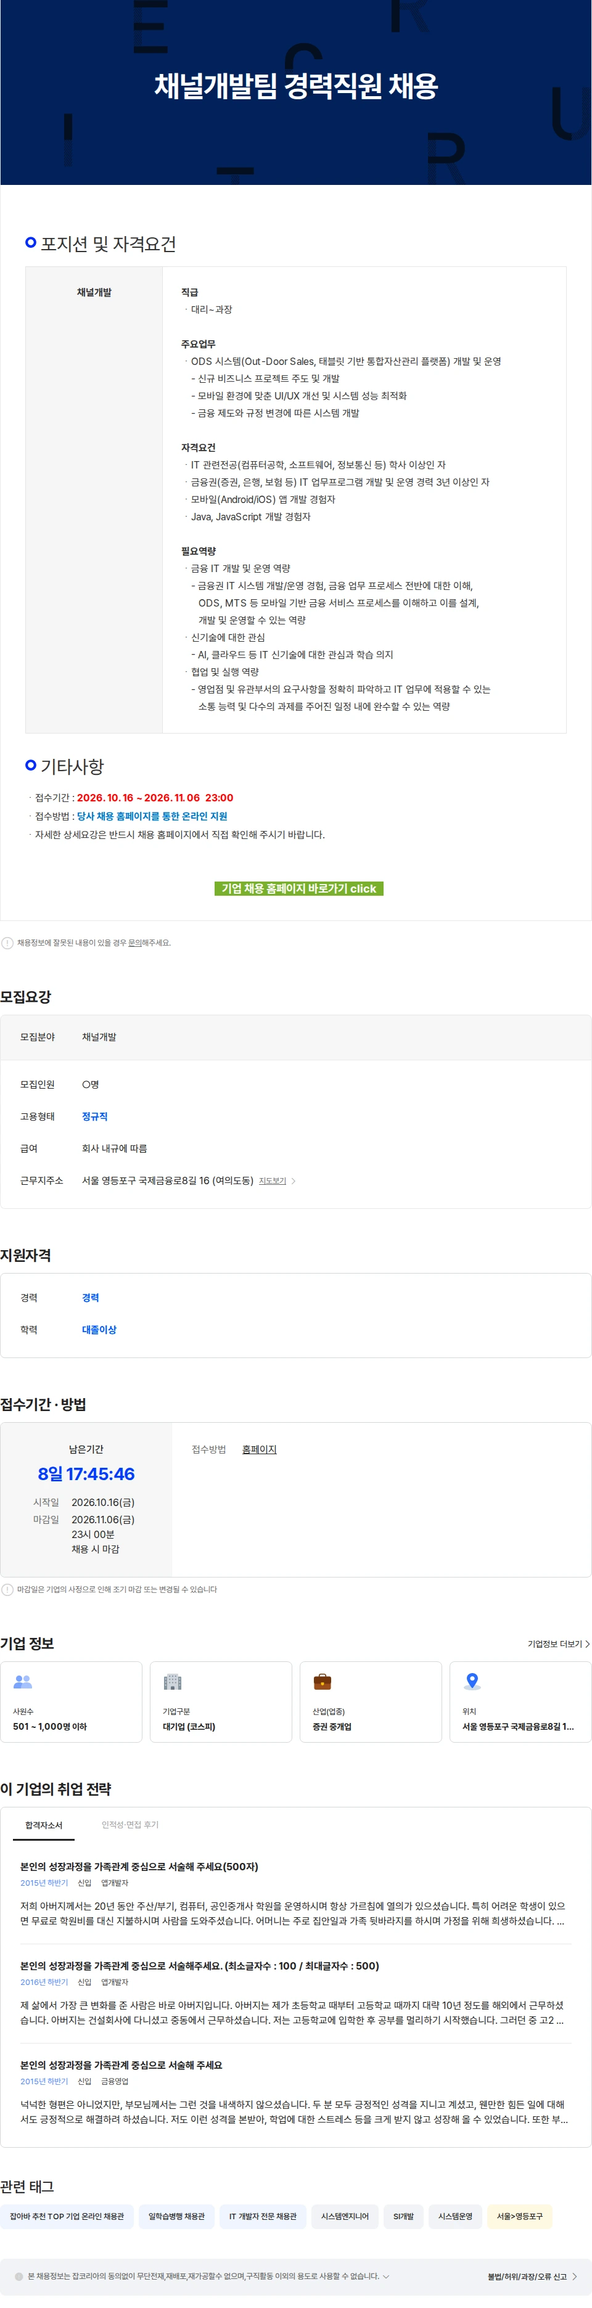Click 당사 채용 홈페이지를 통한 온라인 지원 text

pos(151,816)
